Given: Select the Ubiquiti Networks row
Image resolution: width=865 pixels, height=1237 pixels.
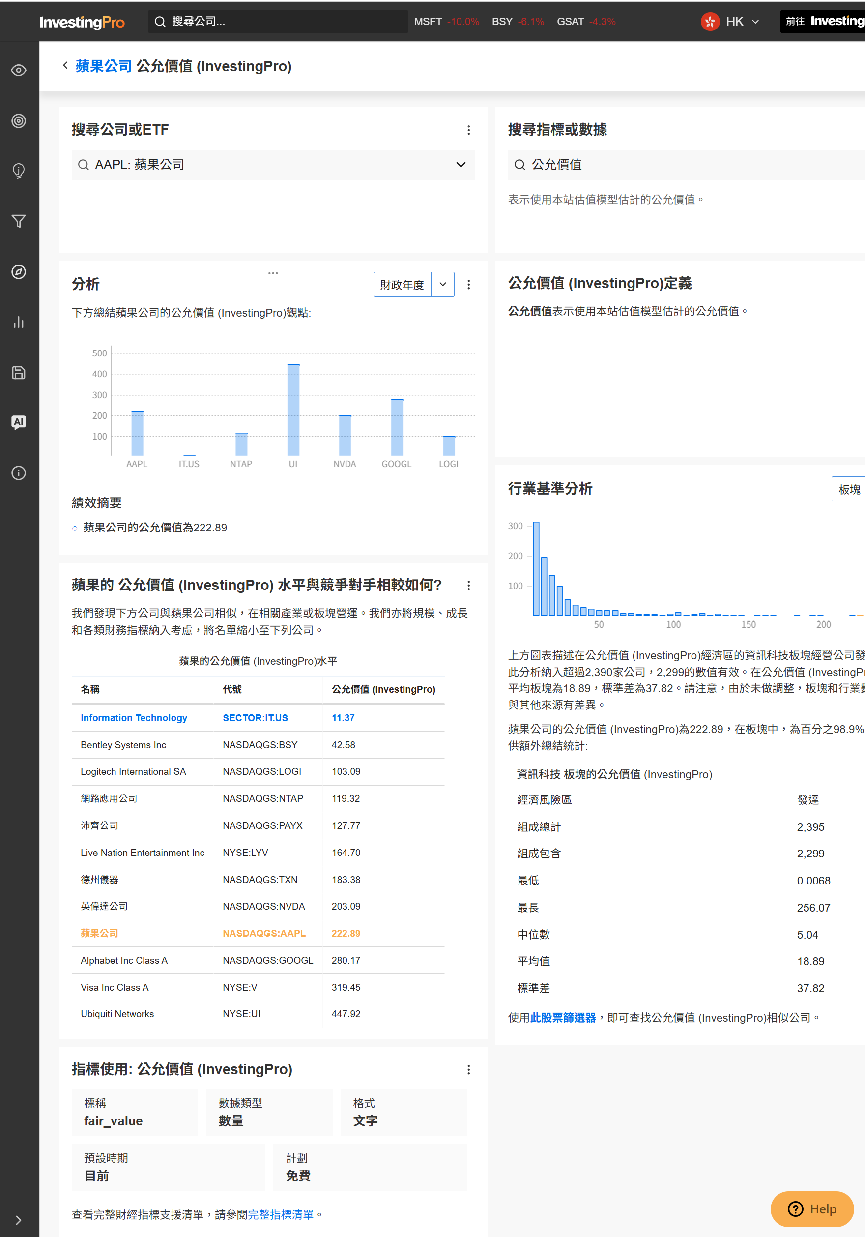Looking at the screenshot, I should (258, 1014).
